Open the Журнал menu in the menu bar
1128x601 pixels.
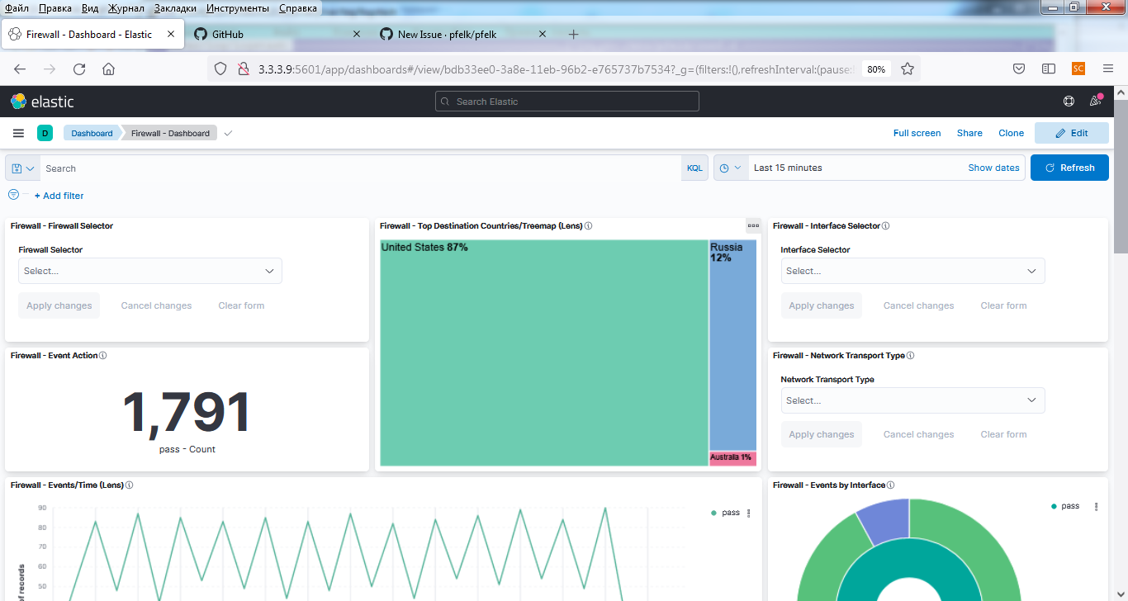[125, 7]
